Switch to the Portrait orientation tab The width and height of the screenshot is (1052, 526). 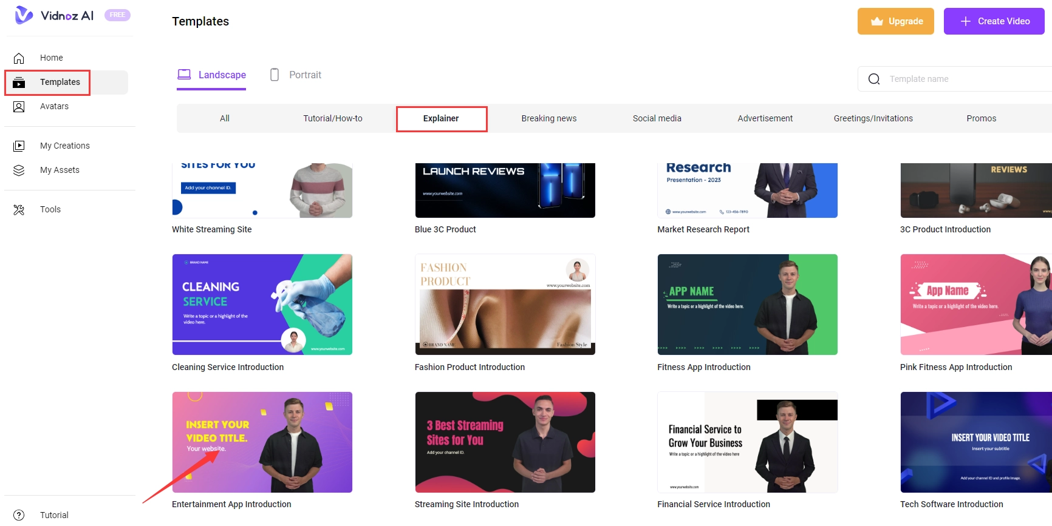tap(296, 75)
